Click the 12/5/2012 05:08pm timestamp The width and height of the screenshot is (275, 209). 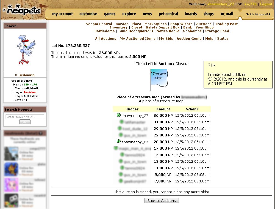192,174
